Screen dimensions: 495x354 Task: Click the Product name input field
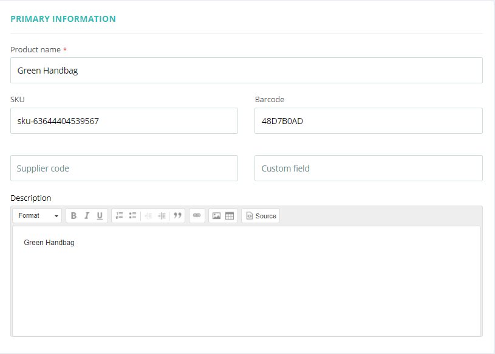point(247,70)
